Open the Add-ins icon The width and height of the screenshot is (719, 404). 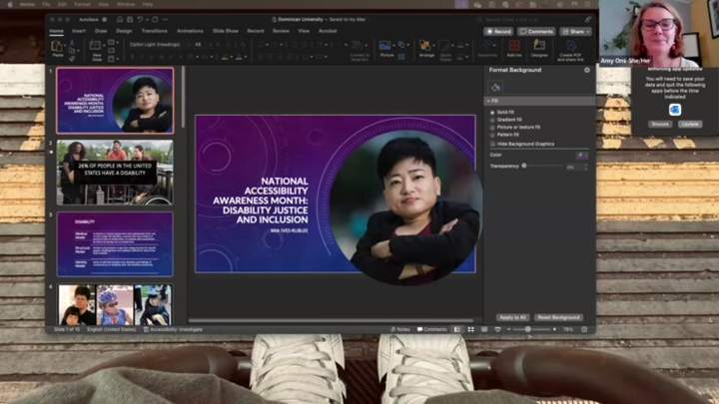click(x=514, y=45)
